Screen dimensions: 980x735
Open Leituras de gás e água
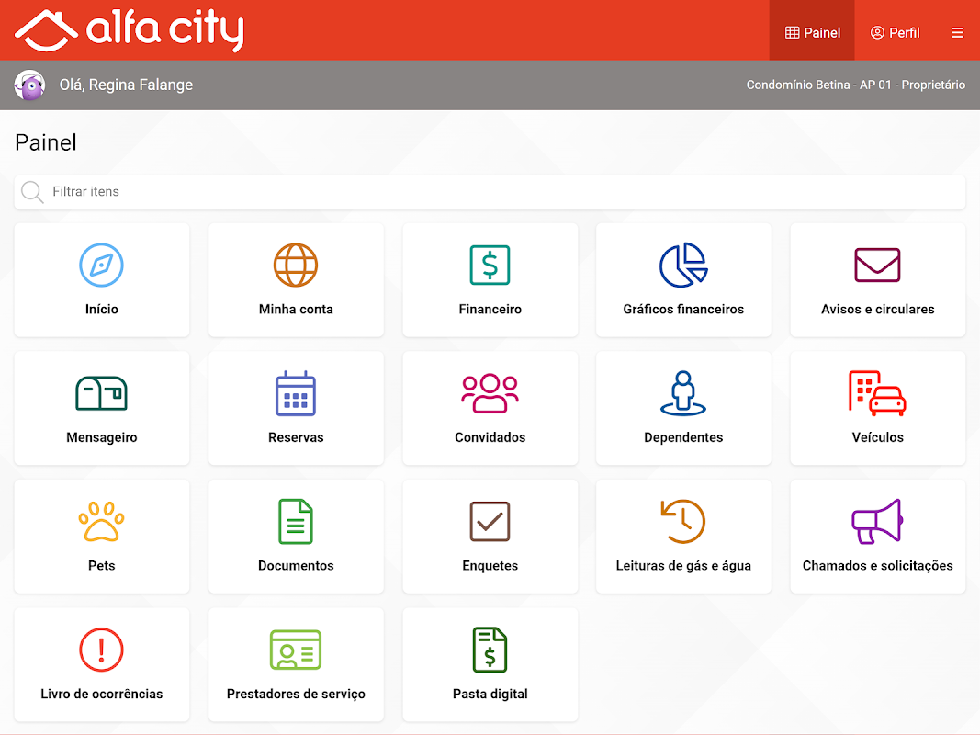[683, 537]
